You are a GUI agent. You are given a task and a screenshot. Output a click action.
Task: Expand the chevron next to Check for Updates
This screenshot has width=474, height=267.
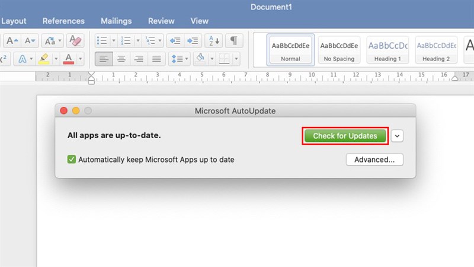click(397, 136)
